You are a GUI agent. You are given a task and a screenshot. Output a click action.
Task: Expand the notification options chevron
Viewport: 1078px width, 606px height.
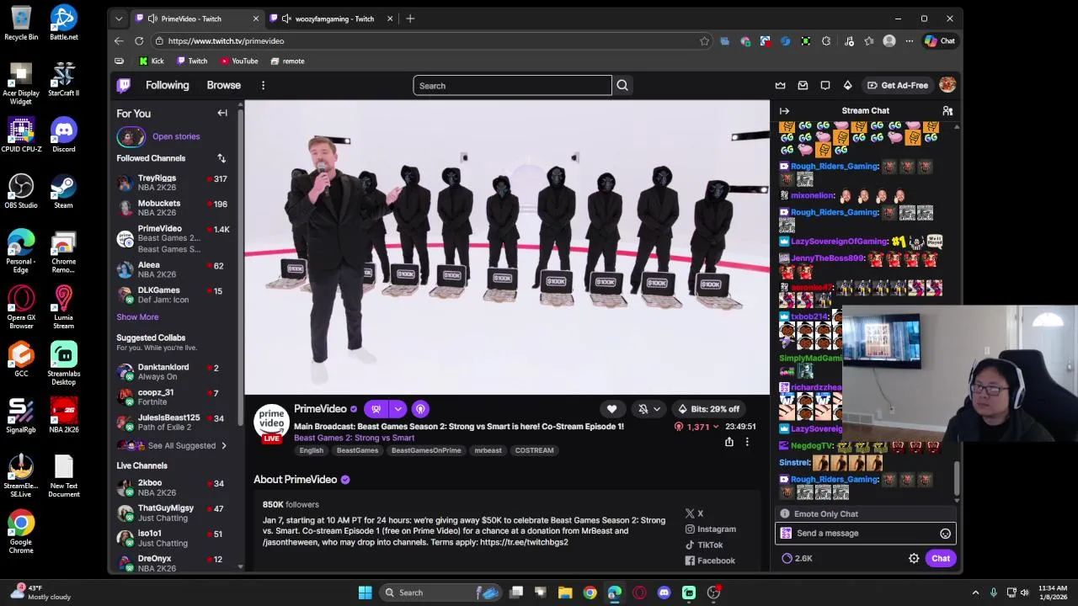pyautogui.click(x=657, y=409)
